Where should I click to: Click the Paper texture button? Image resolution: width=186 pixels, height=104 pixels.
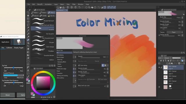tap(174, 32)
